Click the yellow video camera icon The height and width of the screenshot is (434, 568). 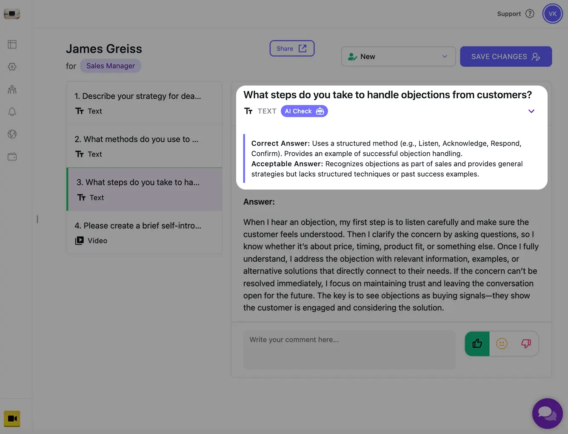point(12,419)
